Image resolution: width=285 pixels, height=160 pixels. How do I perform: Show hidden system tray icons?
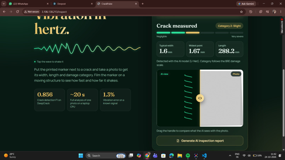pos(230,156)
